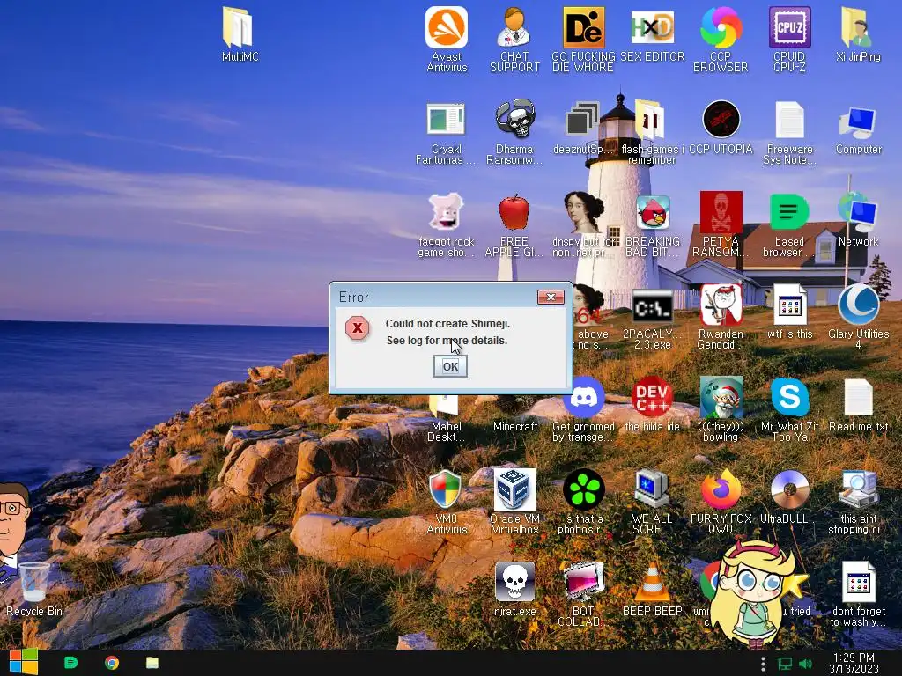Open flash games i remember folder
Viewport: 902px width, 676px height.
coord(652,134)
